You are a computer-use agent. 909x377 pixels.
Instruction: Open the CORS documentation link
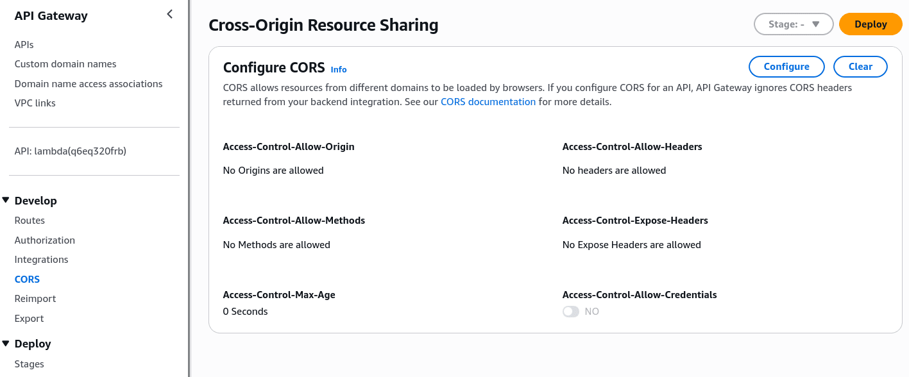pyautogui.click(x=488, y=102)
